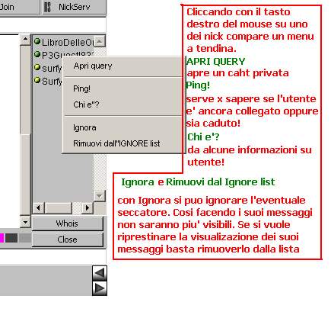Image resolution: width=331 pixels, height=331 pixels.
Task: Click chat area scroll-up arrow
Action: 25,40
